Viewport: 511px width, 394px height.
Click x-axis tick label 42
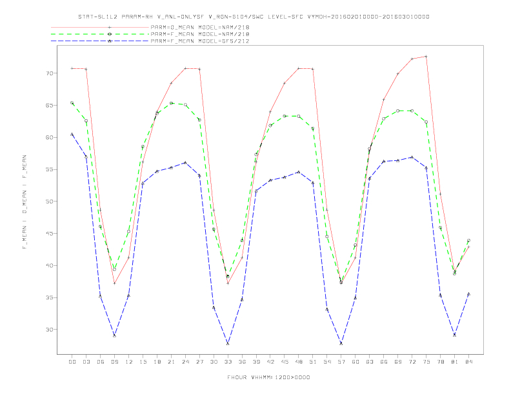(270, 362)
